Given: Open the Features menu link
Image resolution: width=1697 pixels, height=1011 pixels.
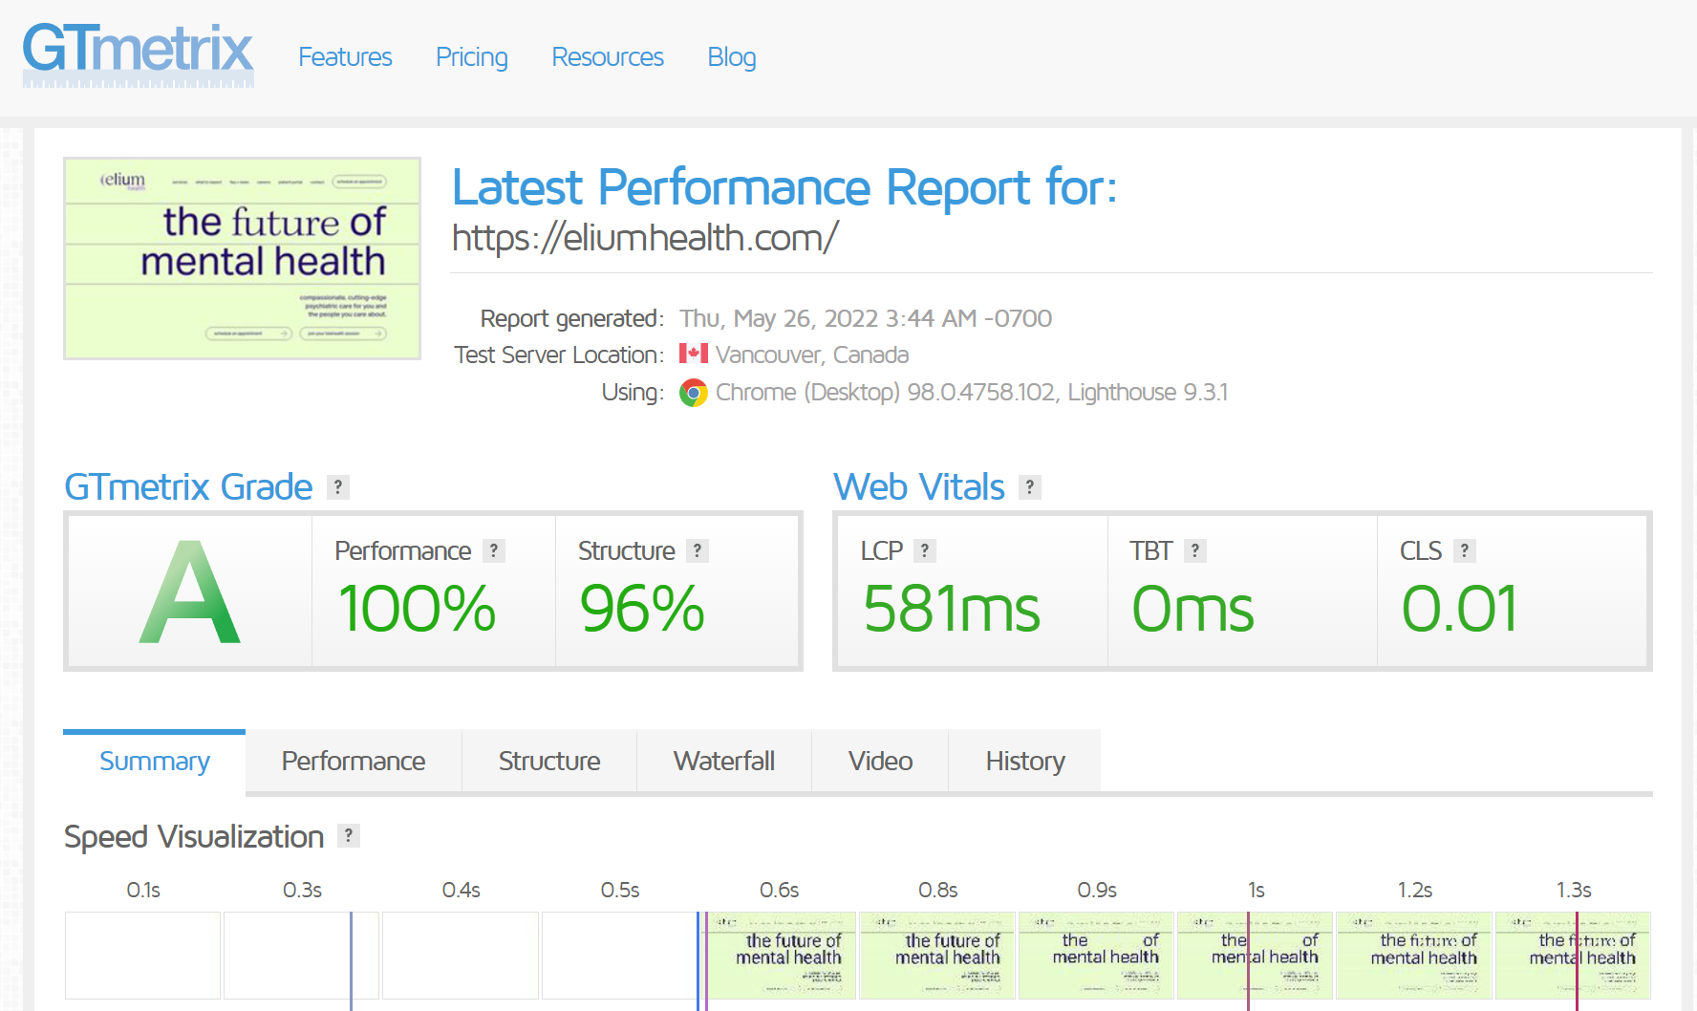Looking at the screenshot, I should click(345, 57).
